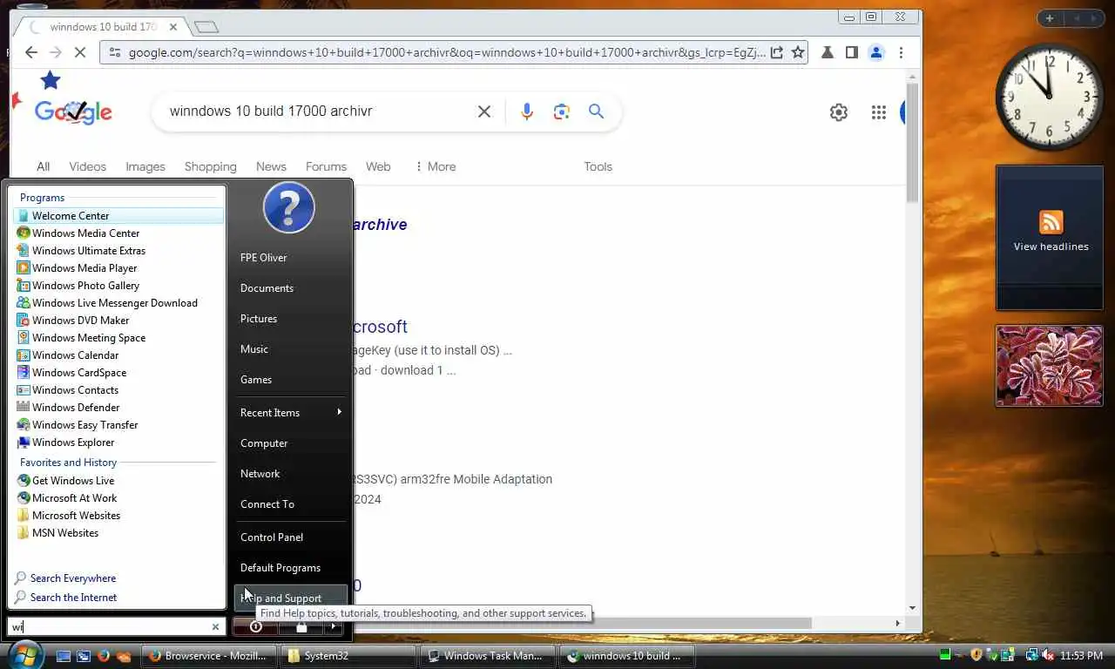Switch to Windows Task Manager on taskbar
Screen dimensions: 1115x669
point(486,655)
